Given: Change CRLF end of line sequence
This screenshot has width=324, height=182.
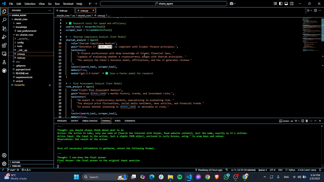Looking at the screenshot, I should point(280,170).
